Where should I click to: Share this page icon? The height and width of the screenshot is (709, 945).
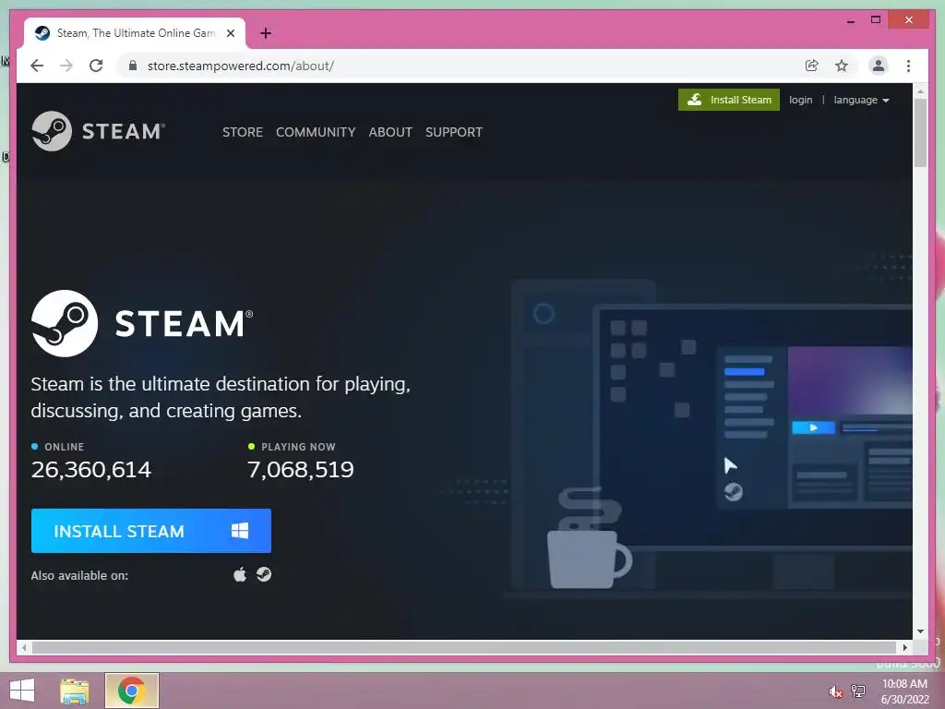coord(812,66)
